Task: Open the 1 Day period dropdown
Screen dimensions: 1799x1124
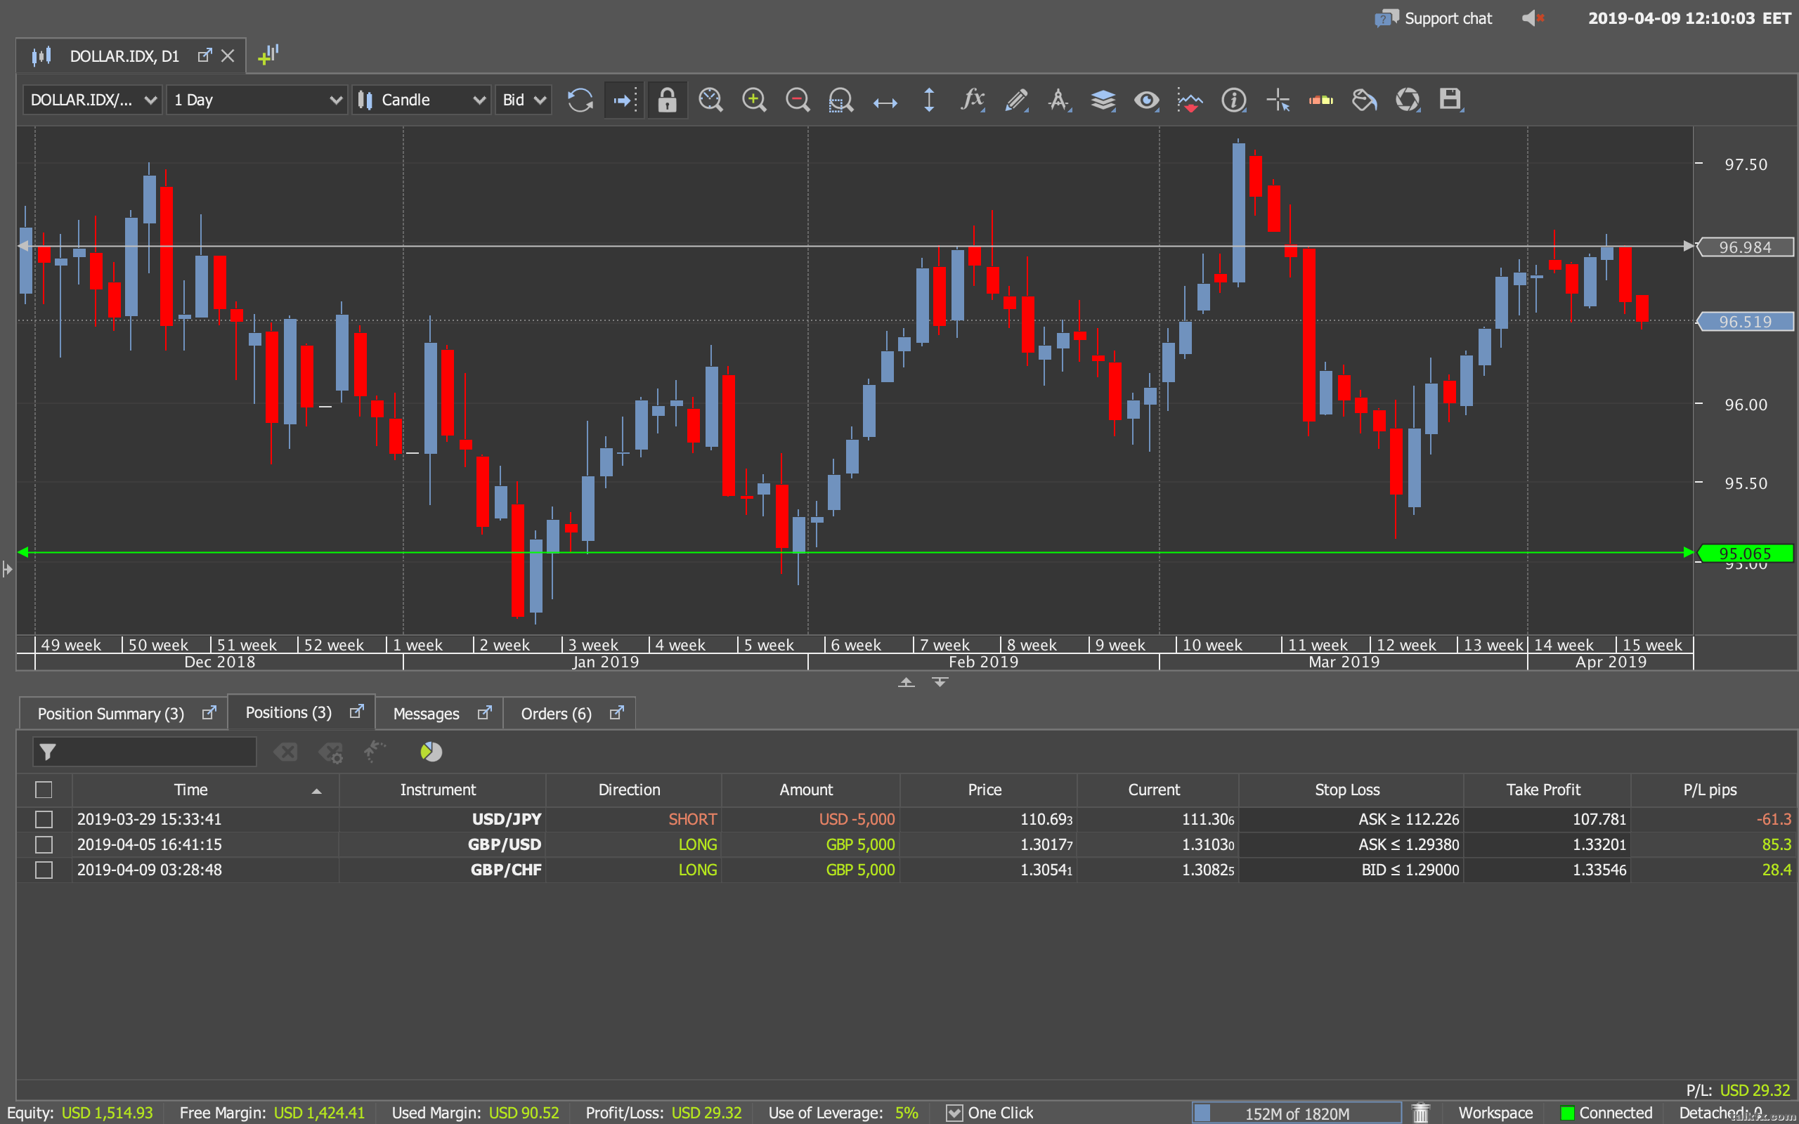Action: coord(257,100)
